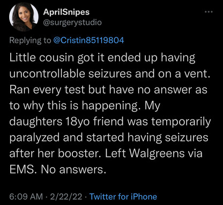Image resolution: width=223 pixels, height=205 pixels.
Task: Open the Twitter for iPhone source link
Action: pyautogui.click(x=123, y=196)
